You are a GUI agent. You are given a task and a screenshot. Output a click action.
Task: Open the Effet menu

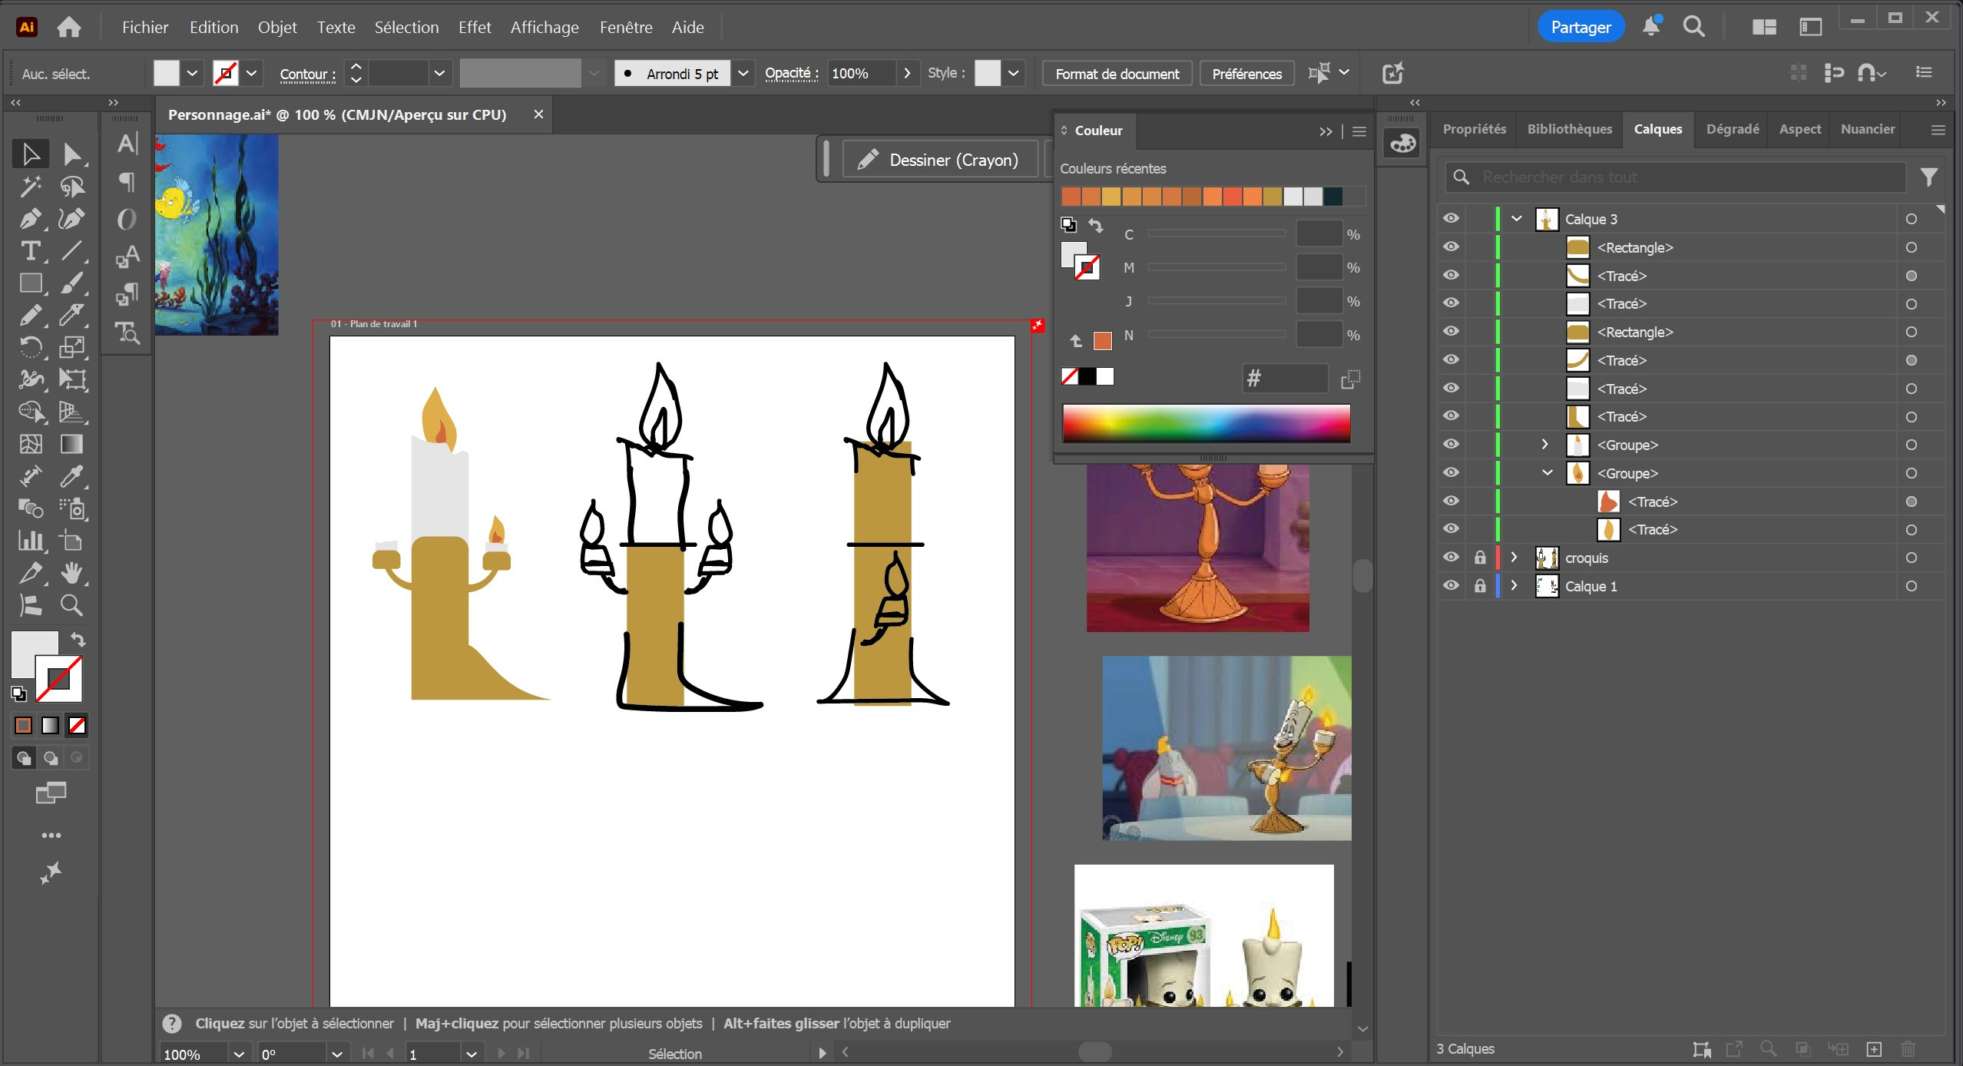tap(474, 28)
